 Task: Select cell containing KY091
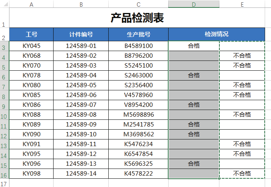tap(31, 144)
